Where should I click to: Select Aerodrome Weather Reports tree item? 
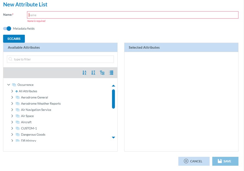41,103
